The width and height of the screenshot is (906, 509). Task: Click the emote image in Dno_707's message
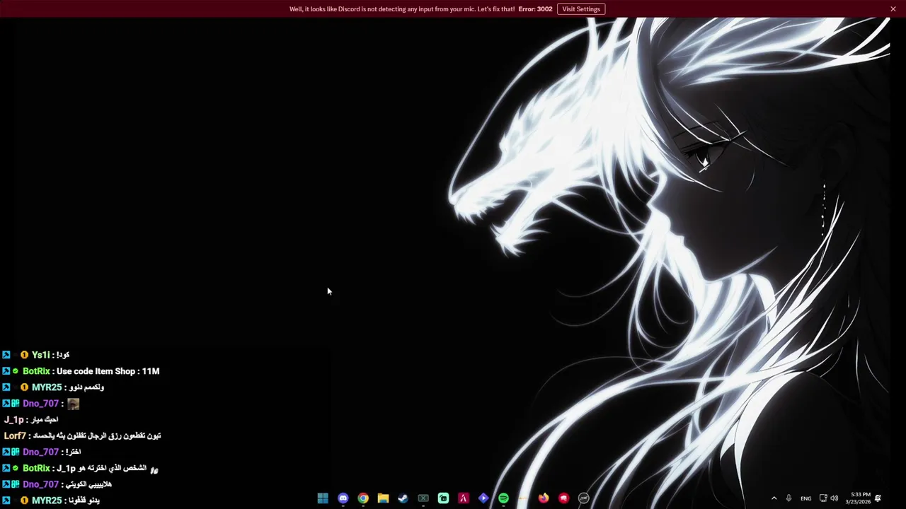click(73, 404)
